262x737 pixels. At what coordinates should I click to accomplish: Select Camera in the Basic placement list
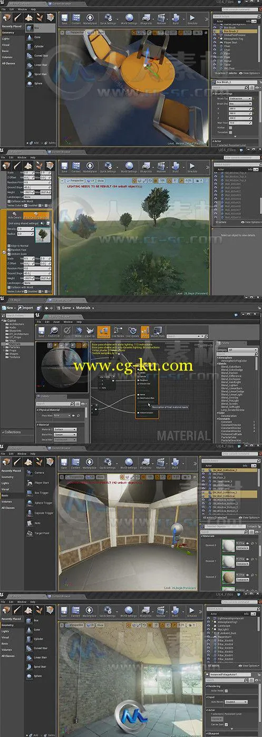(38, 473)
